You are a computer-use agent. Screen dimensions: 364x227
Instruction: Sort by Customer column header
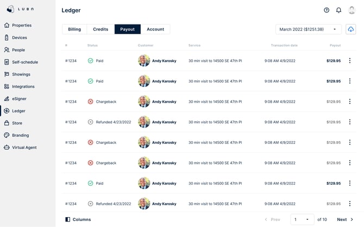(x=146, y=45)
